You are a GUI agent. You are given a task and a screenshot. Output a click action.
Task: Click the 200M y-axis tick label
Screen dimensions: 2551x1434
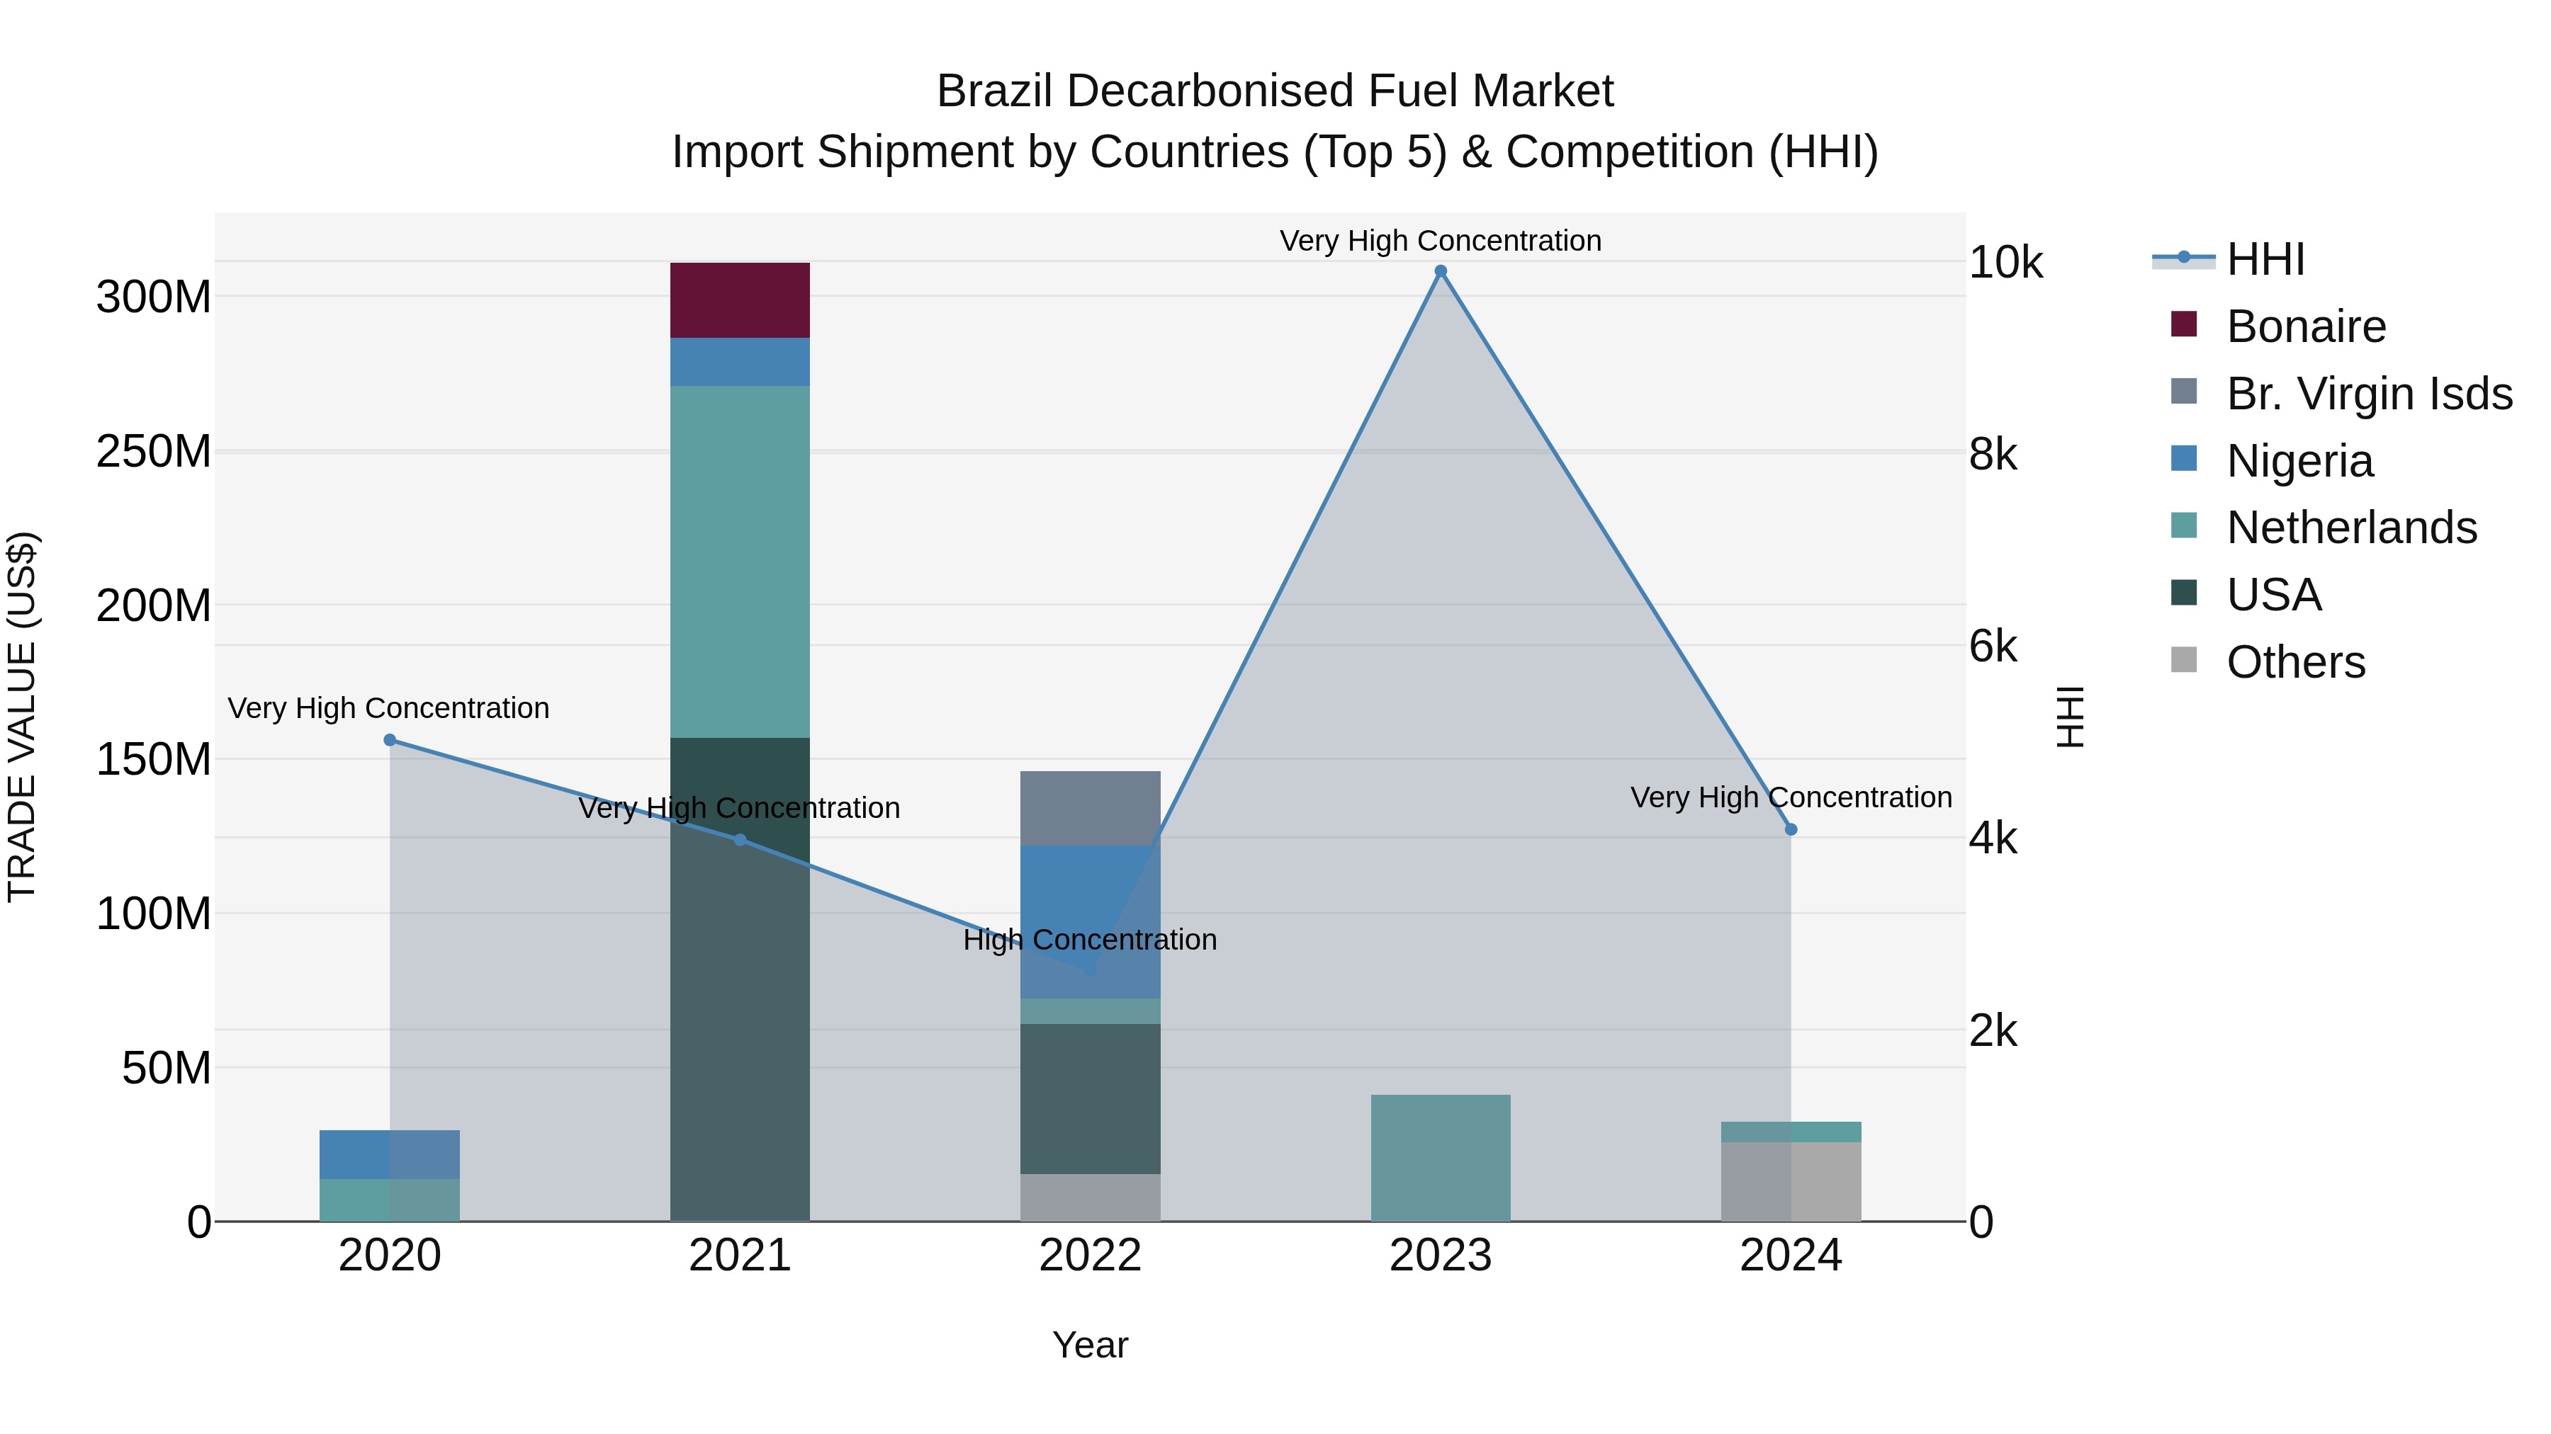(154, 605)
